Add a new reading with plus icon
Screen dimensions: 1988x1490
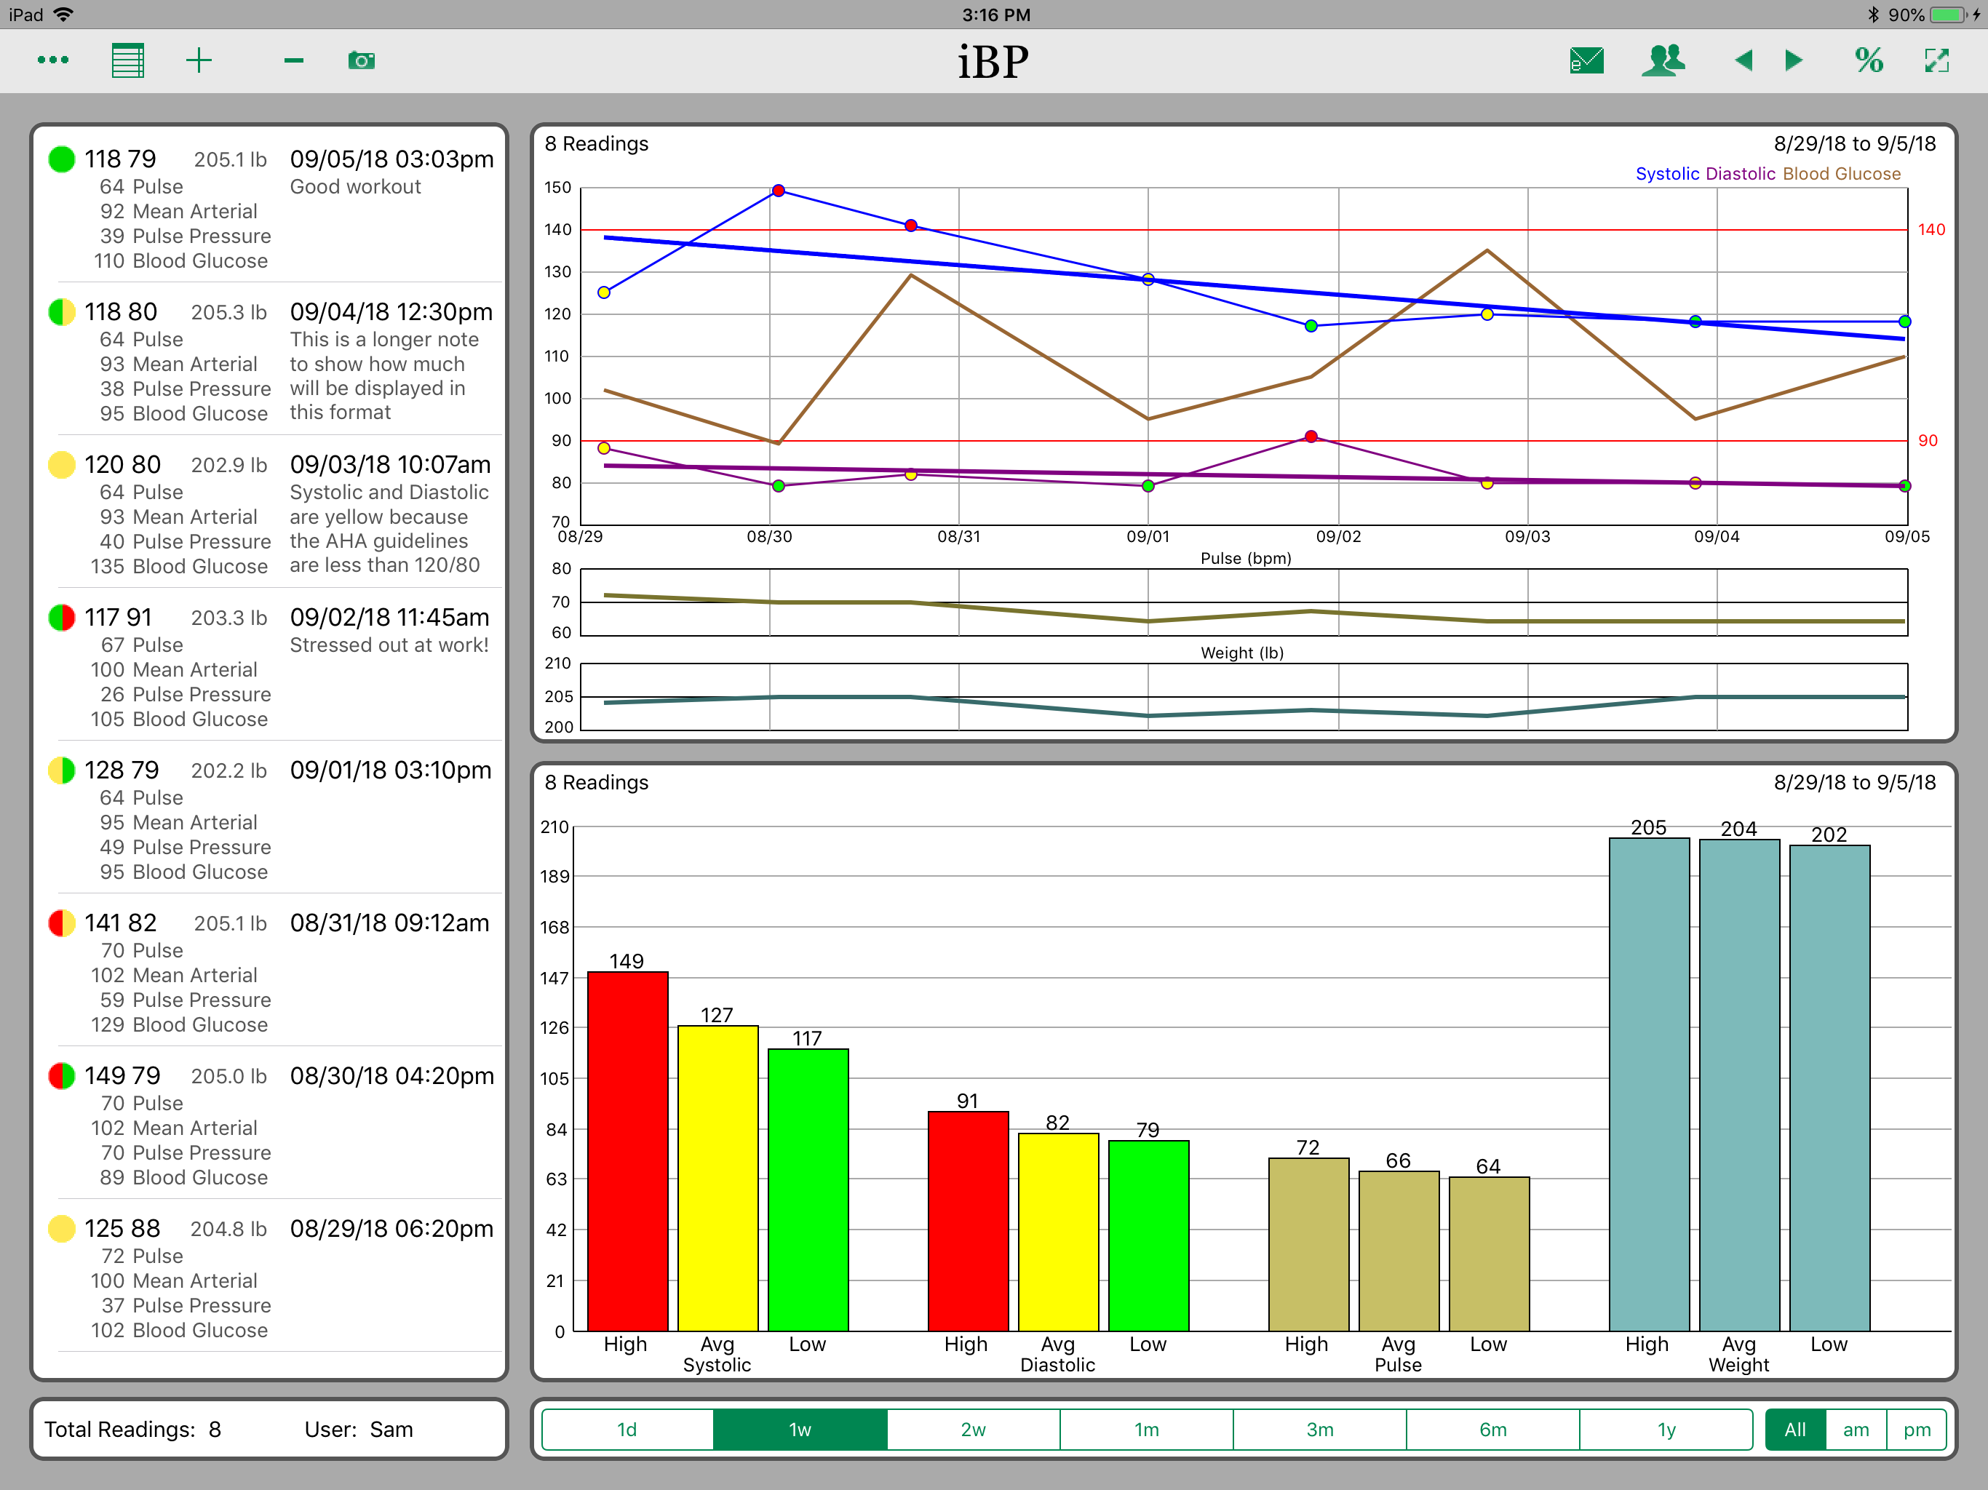tap(199, 60)
